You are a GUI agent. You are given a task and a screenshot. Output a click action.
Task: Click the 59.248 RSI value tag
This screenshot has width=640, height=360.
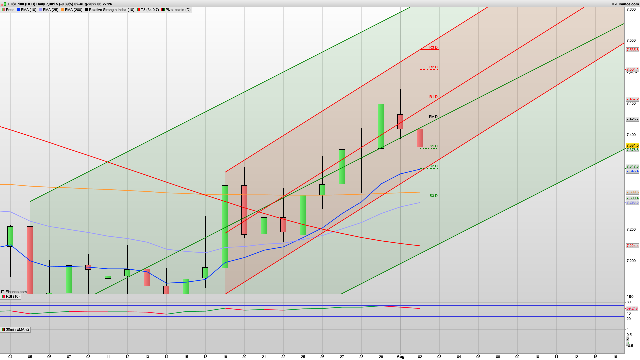(632, 308)
